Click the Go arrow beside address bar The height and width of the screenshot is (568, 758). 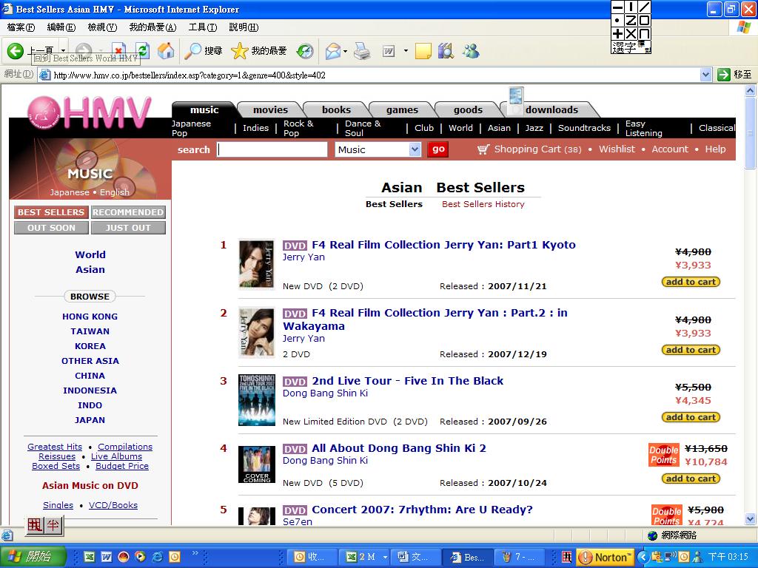[x=724, y=75]
